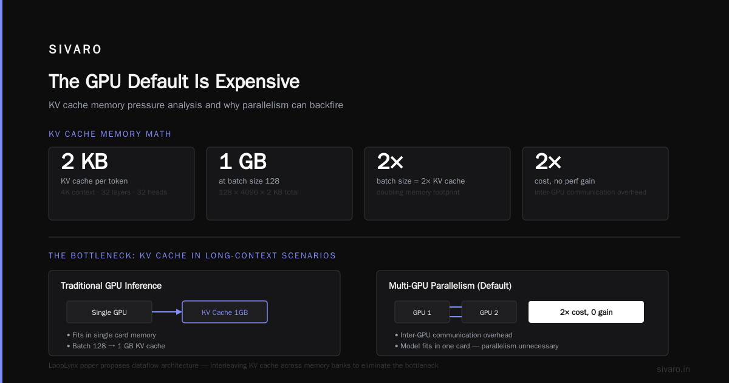Click the Inter-GPU communication overhead bullet

tap(453, 335)
